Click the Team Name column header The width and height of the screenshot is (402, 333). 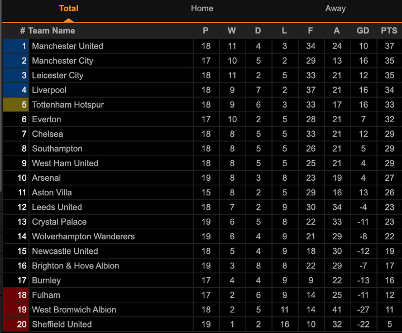click(x=51, y=31)
